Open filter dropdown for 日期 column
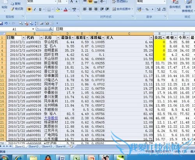This screenshot has height=160, width=195. [23, 38]
